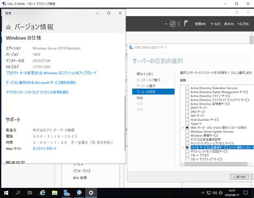Click the Settings home icon
254x198 pixels.
(9, 27)
